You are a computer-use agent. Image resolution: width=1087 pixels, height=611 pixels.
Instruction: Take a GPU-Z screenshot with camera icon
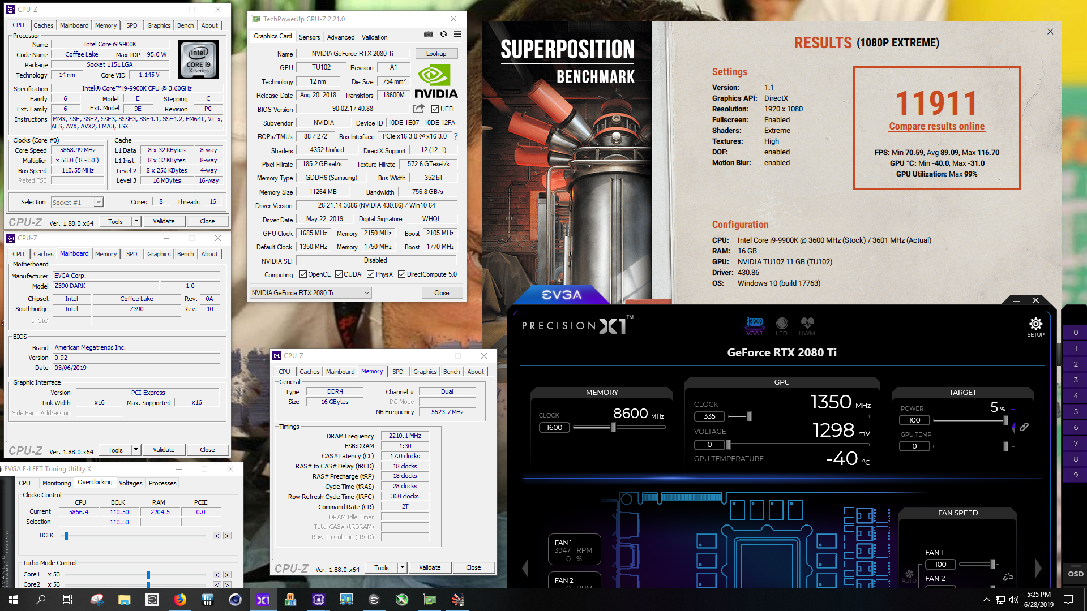point(429,35)
